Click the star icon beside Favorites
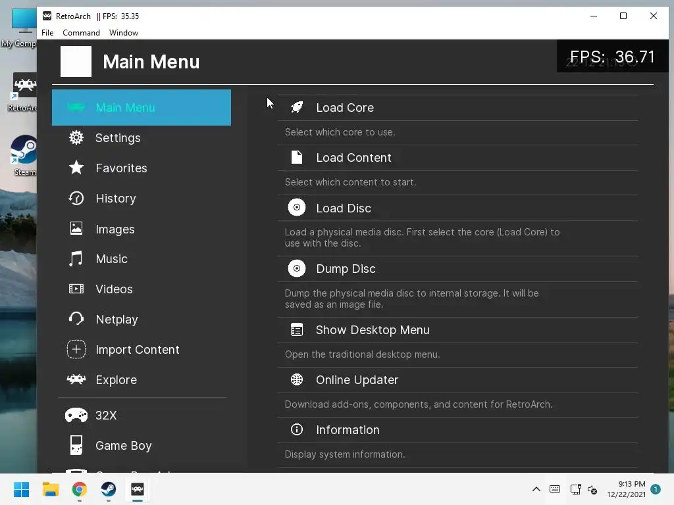674x505 pixels. click(76, 168)
